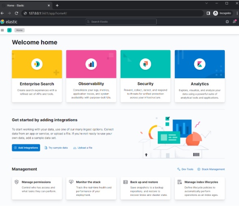The image size is (239, 208).
Task: Click the Observability bar-chart logo icon
Action: [91, 64]
